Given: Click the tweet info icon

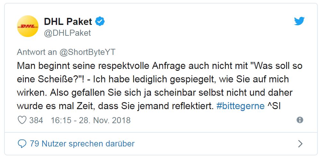Looking at the screenshot, I should coord(300,120).
